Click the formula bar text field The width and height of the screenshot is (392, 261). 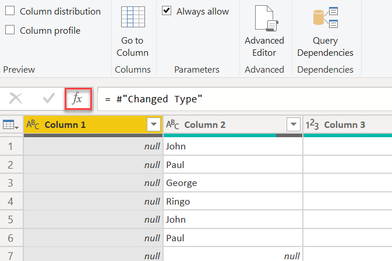coord(245,99)
